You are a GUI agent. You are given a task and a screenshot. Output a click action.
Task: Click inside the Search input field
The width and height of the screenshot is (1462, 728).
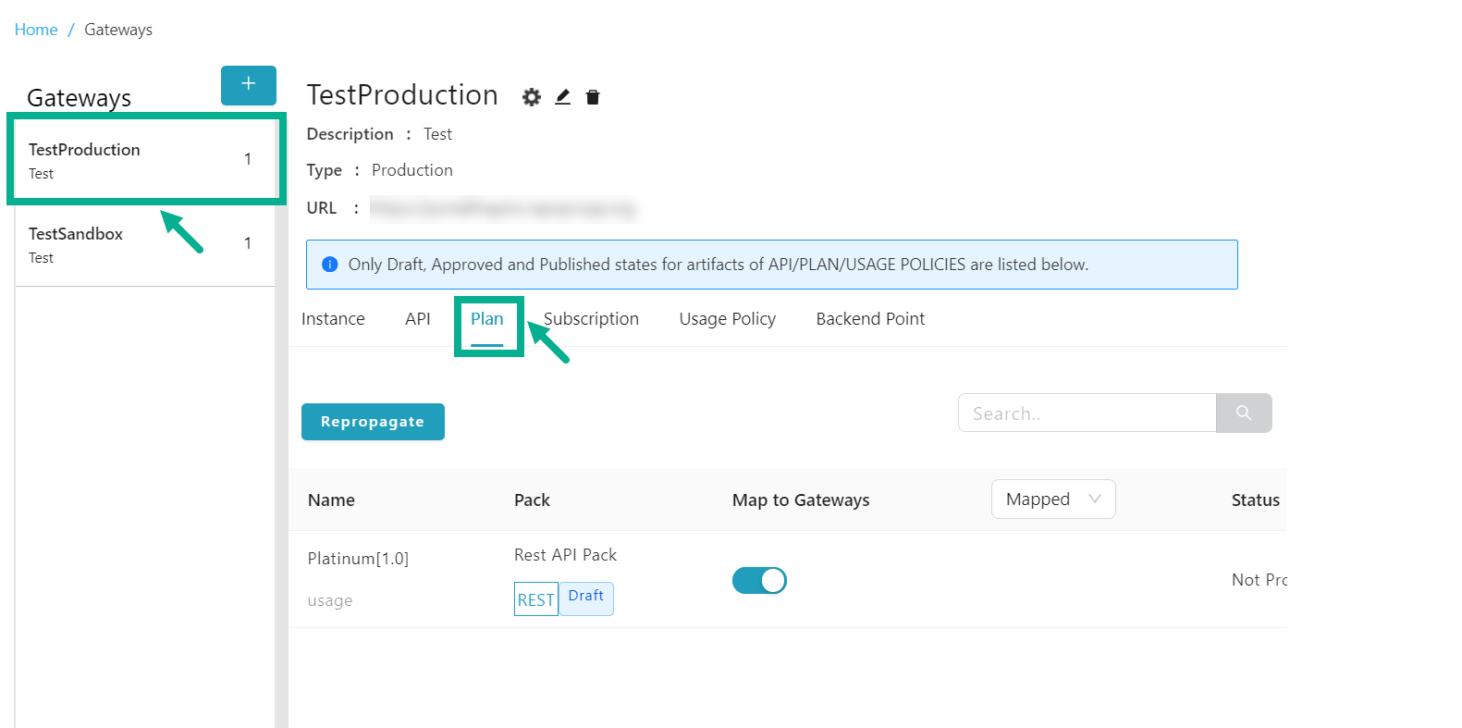pos(1086,413)
